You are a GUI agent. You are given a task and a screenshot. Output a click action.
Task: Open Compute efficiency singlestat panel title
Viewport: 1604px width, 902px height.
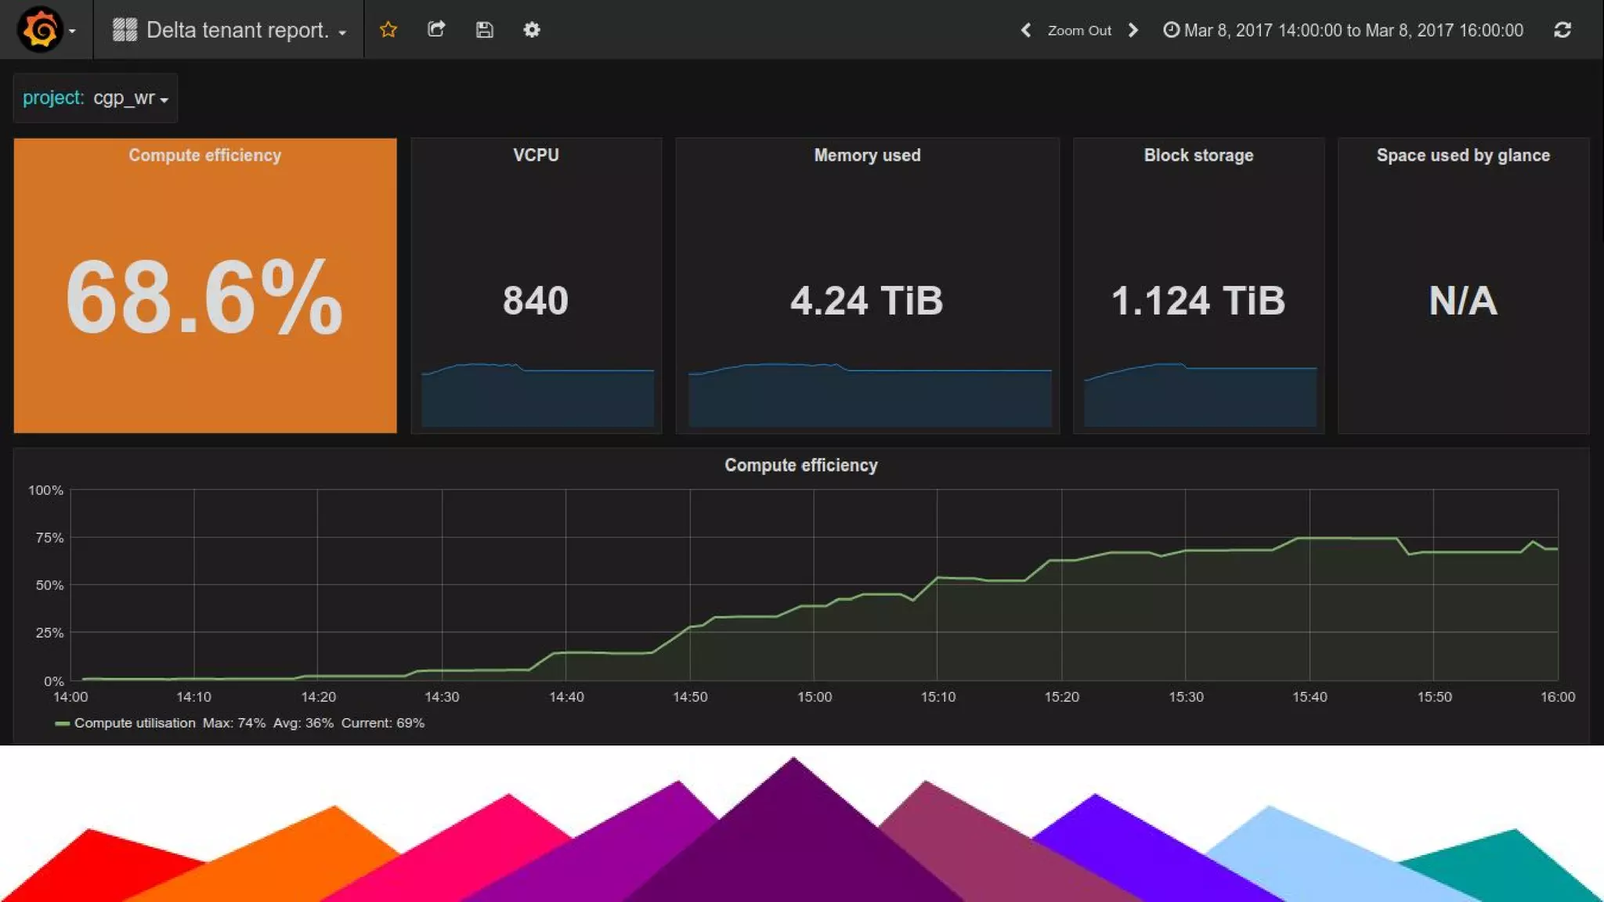point(205,155)
